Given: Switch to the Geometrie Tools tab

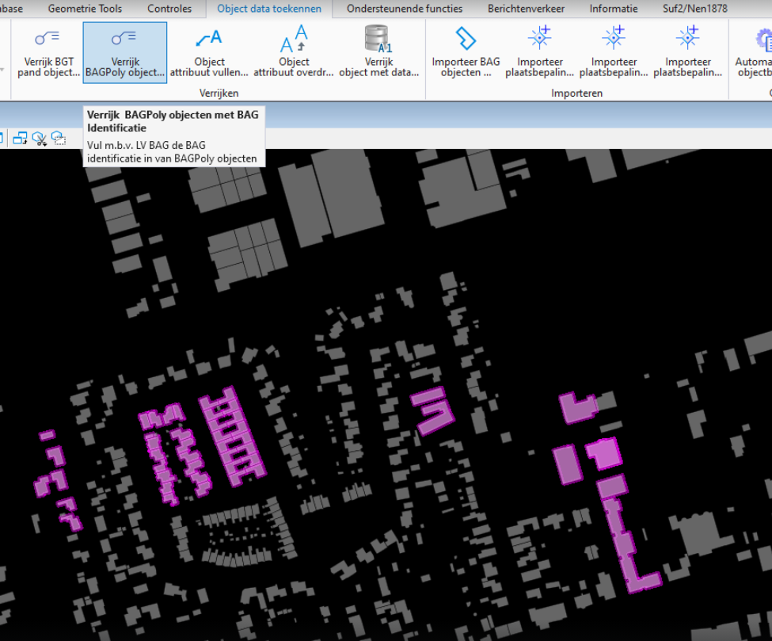Looking at the screenshot, I should click(85, 9).
